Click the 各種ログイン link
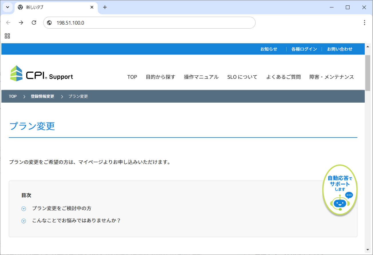This screenshot has height=255, width=373. (304, 49)
